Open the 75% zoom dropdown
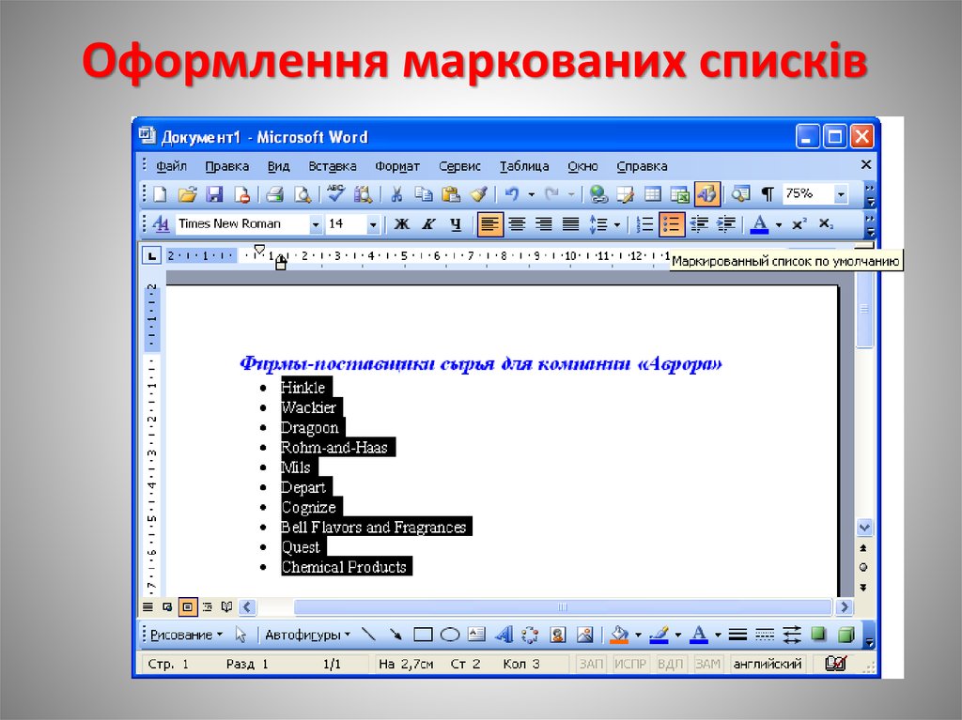This screenshot has height=720, width=962. pos(841,194)
